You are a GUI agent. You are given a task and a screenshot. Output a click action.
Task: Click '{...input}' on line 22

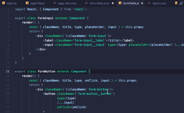click(x=66, y=103)
